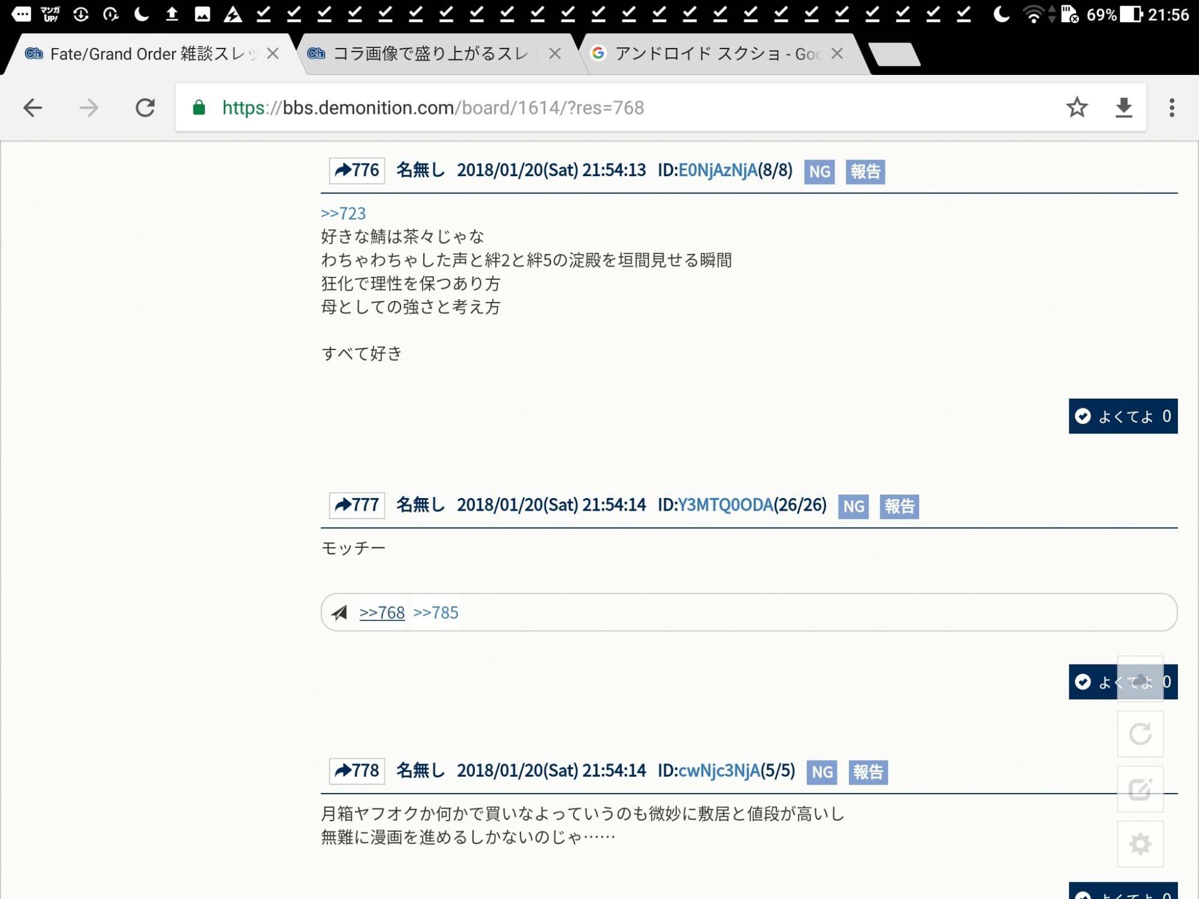Screen dimensions: 1199x899
Task: Toggle NG for post 776
Action: tap(819, 172)
